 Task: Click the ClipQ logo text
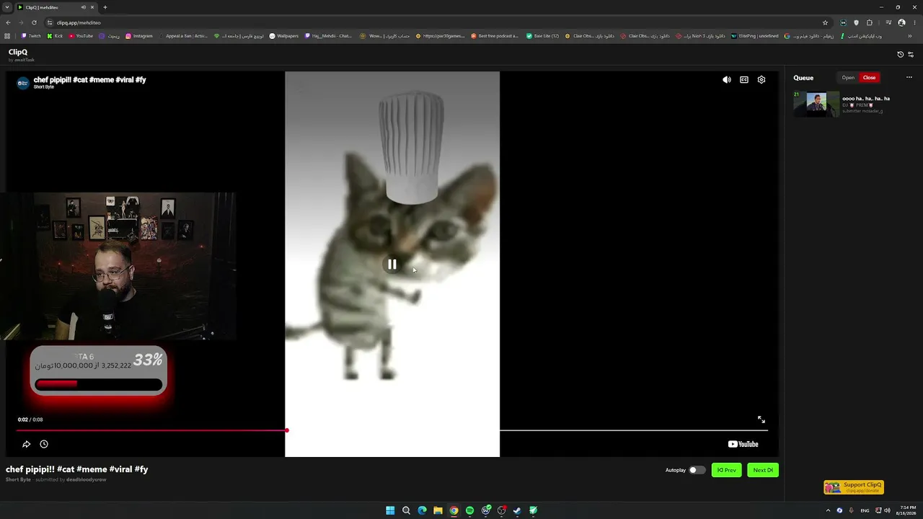(18, 52)
